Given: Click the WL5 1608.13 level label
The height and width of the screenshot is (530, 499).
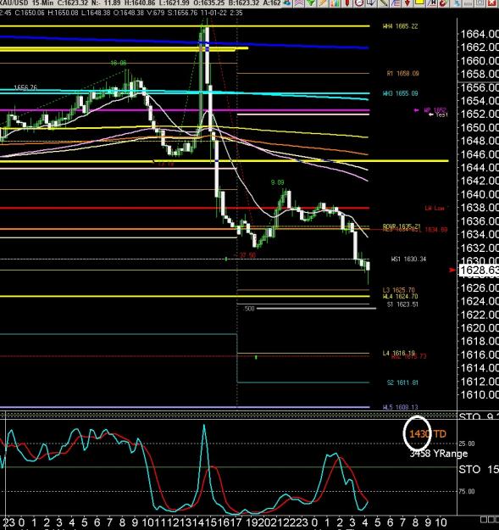Looking at the screenshot, I should [400, 407].
